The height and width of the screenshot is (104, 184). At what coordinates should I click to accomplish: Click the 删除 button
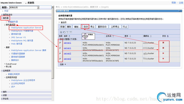[x=69, y=27]
